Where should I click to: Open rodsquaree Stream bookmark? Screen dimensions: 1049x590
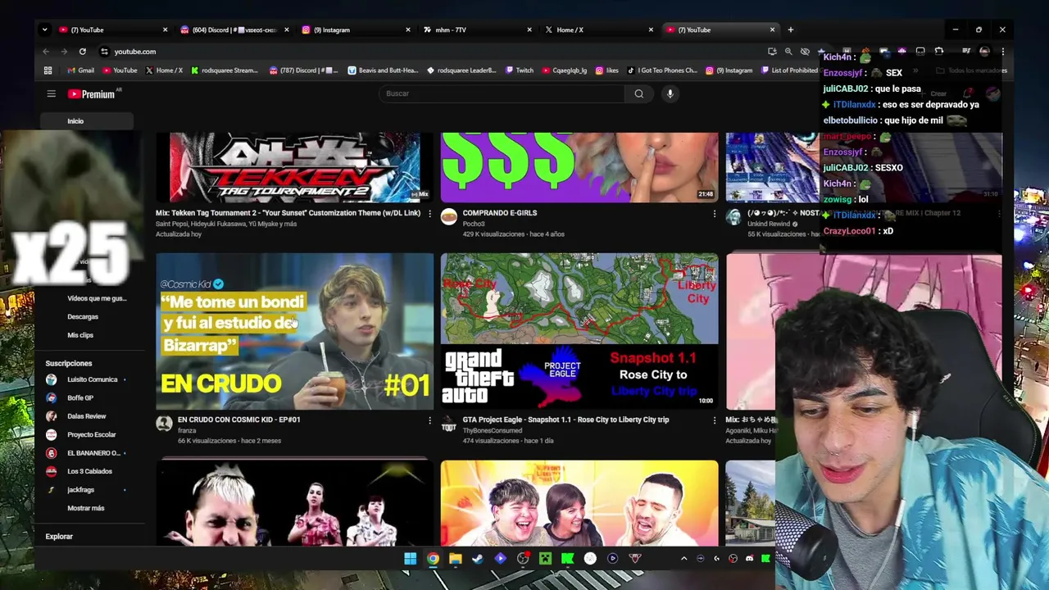(225, 70)
